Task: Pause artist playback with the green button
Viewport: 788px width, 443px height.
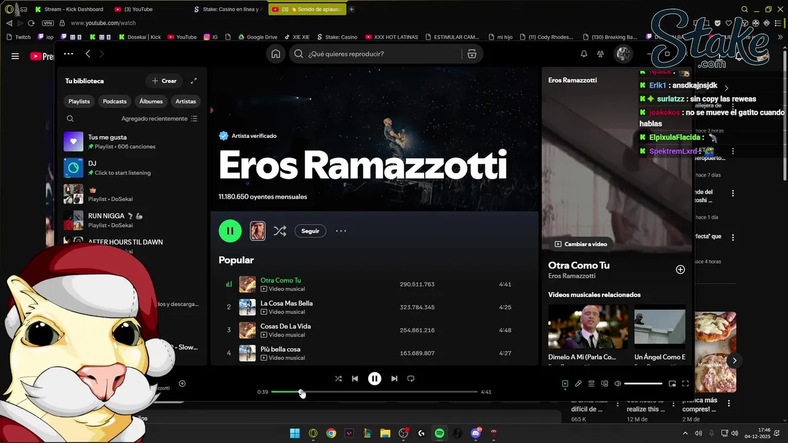Action: pos(230,231)
